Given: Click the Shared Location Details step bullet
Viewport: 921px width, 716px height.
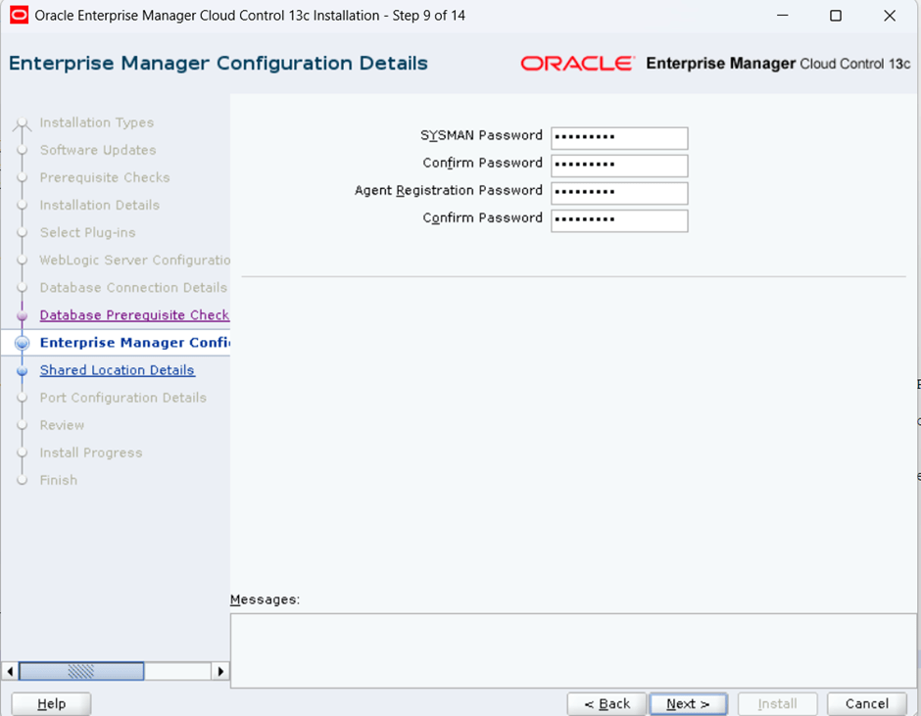Looking at the screenshot, I should 23,371.
